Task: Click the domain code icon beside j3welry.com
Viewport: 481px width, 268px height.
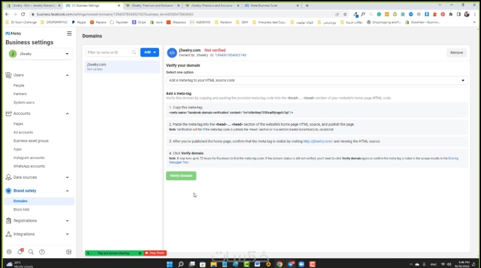Action: (x=172, y=53)
